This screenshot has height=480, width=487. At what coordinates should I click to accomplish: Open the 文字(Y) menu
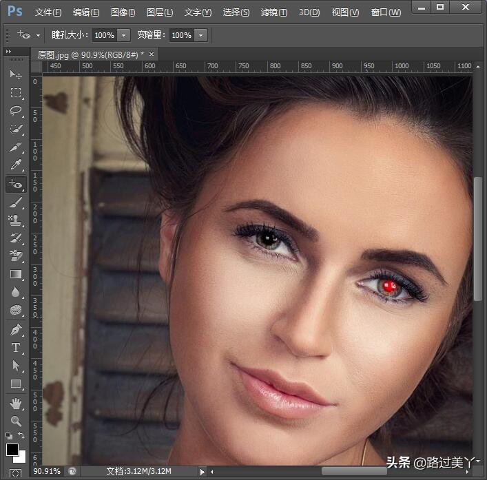[198, 12]
